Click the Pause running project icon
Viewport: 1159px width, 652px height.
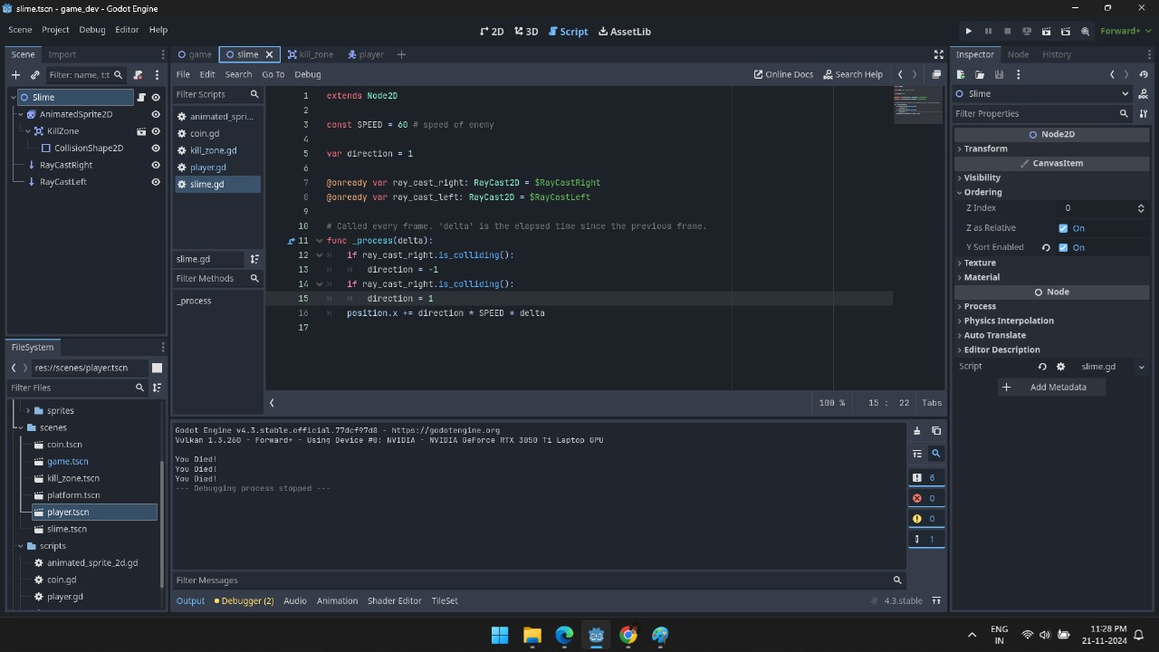[988, 31]
